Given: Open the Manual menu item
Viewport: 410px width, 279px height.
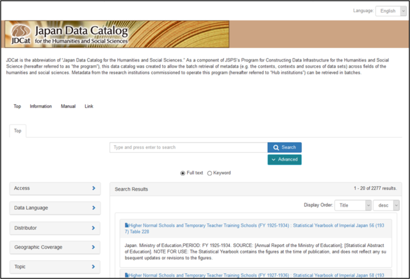Looking at the screenshot, I should (x=69, y=106).
